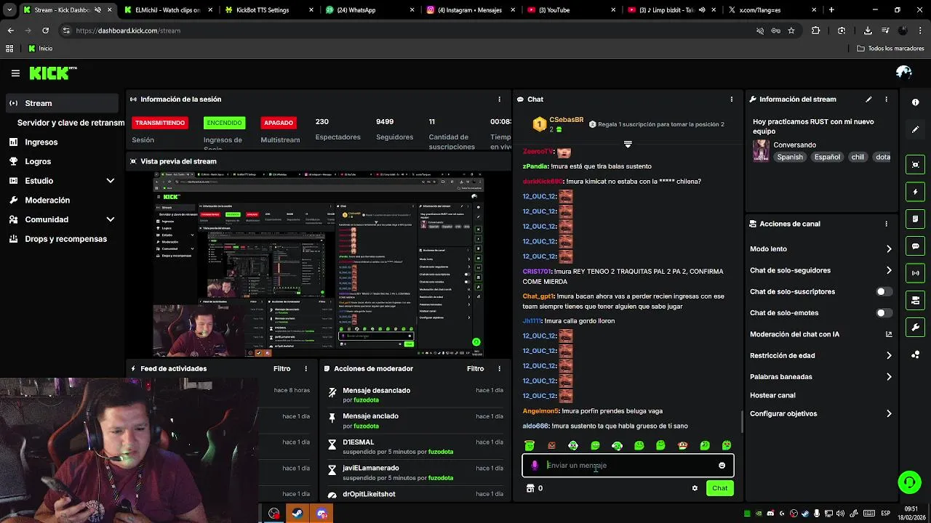Open three-dot menu of Acciones de moderador
Screen dimensions: 931x523
point(499,369)
